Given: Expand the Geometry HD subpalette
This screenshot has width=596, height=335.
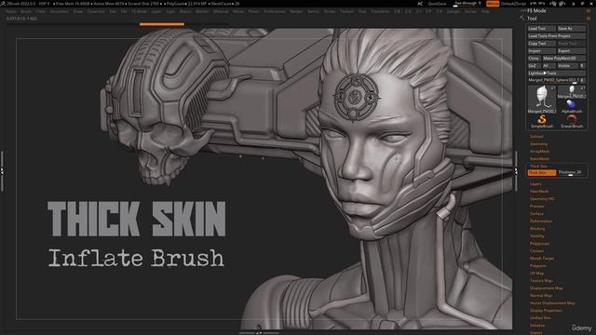Looking at the screenshot, I should coord(542,198).
